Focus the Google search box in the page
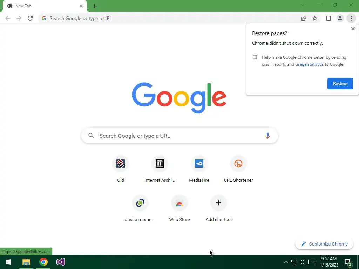Image resolution: width=359 pixels, height=269 pixels. 179,136
